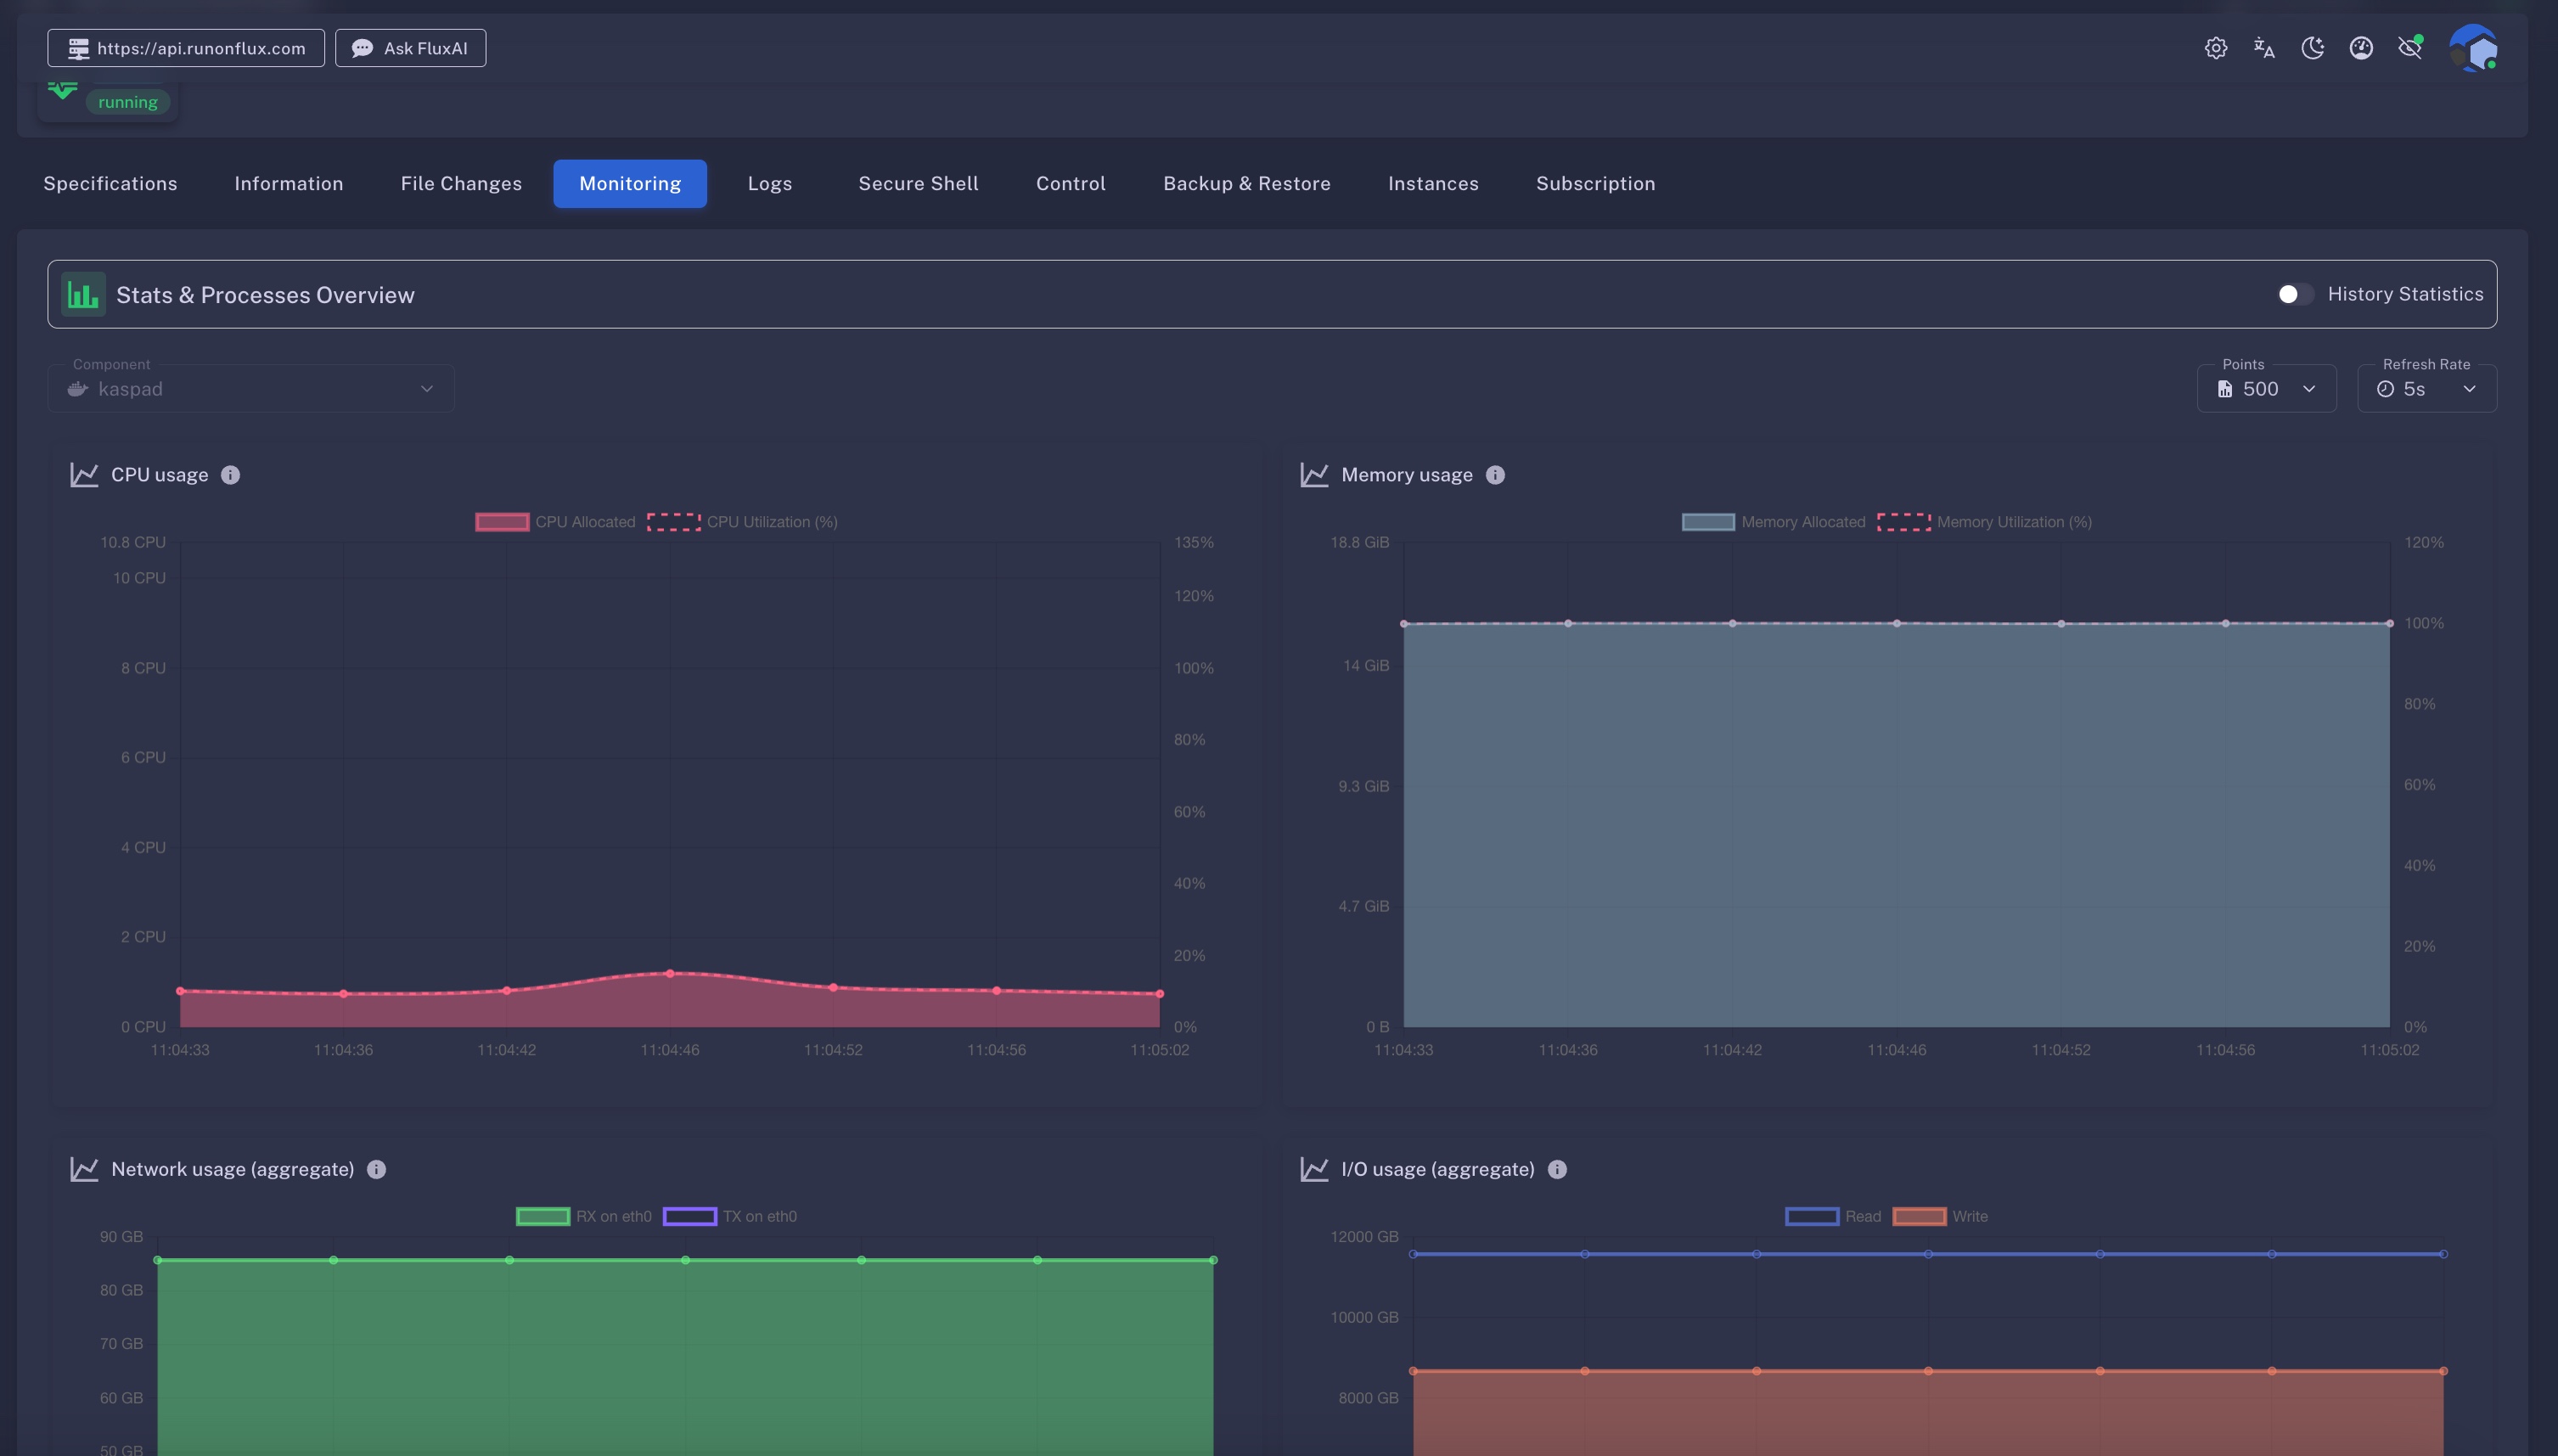Screen dimensions: 2558x1456
Task: Expand the Points 500 dropdown
Action: [x=2266, y=389]
